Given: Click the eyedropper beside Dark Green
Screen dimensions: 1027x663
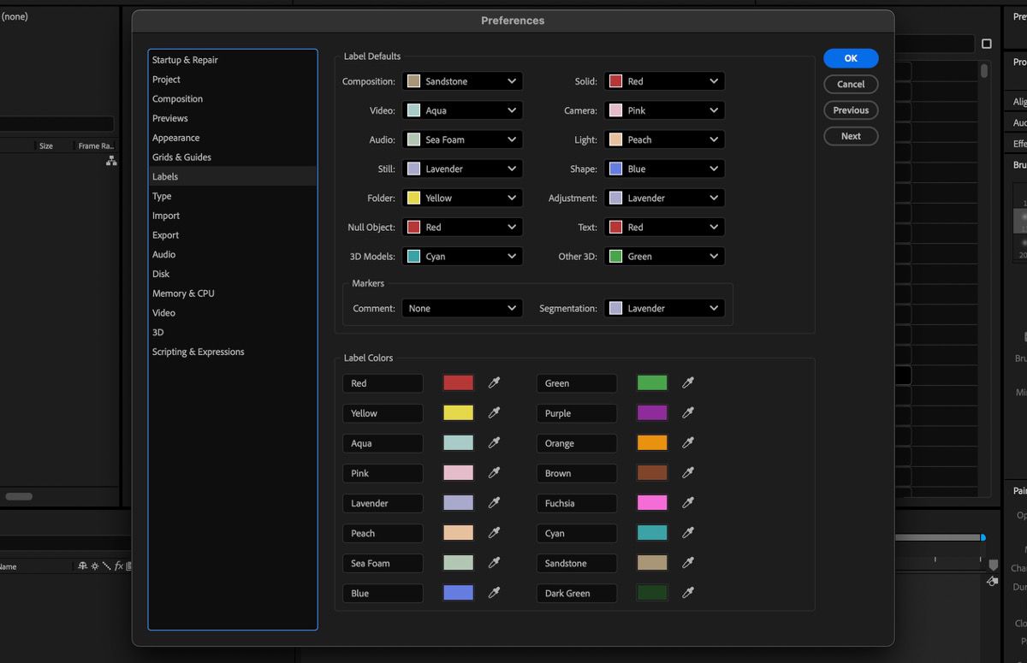Looking at the screenshot, I should point(688,593).
